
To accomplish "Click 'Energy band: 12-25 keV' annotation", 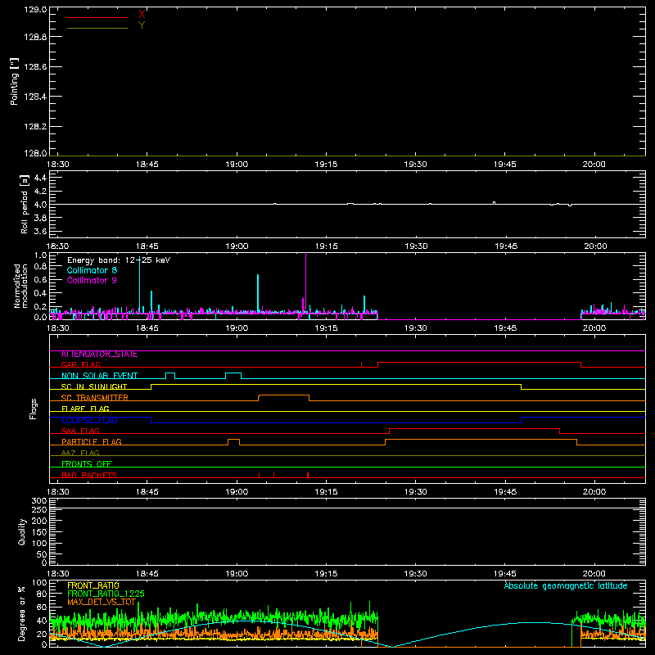I will point(119,260).
